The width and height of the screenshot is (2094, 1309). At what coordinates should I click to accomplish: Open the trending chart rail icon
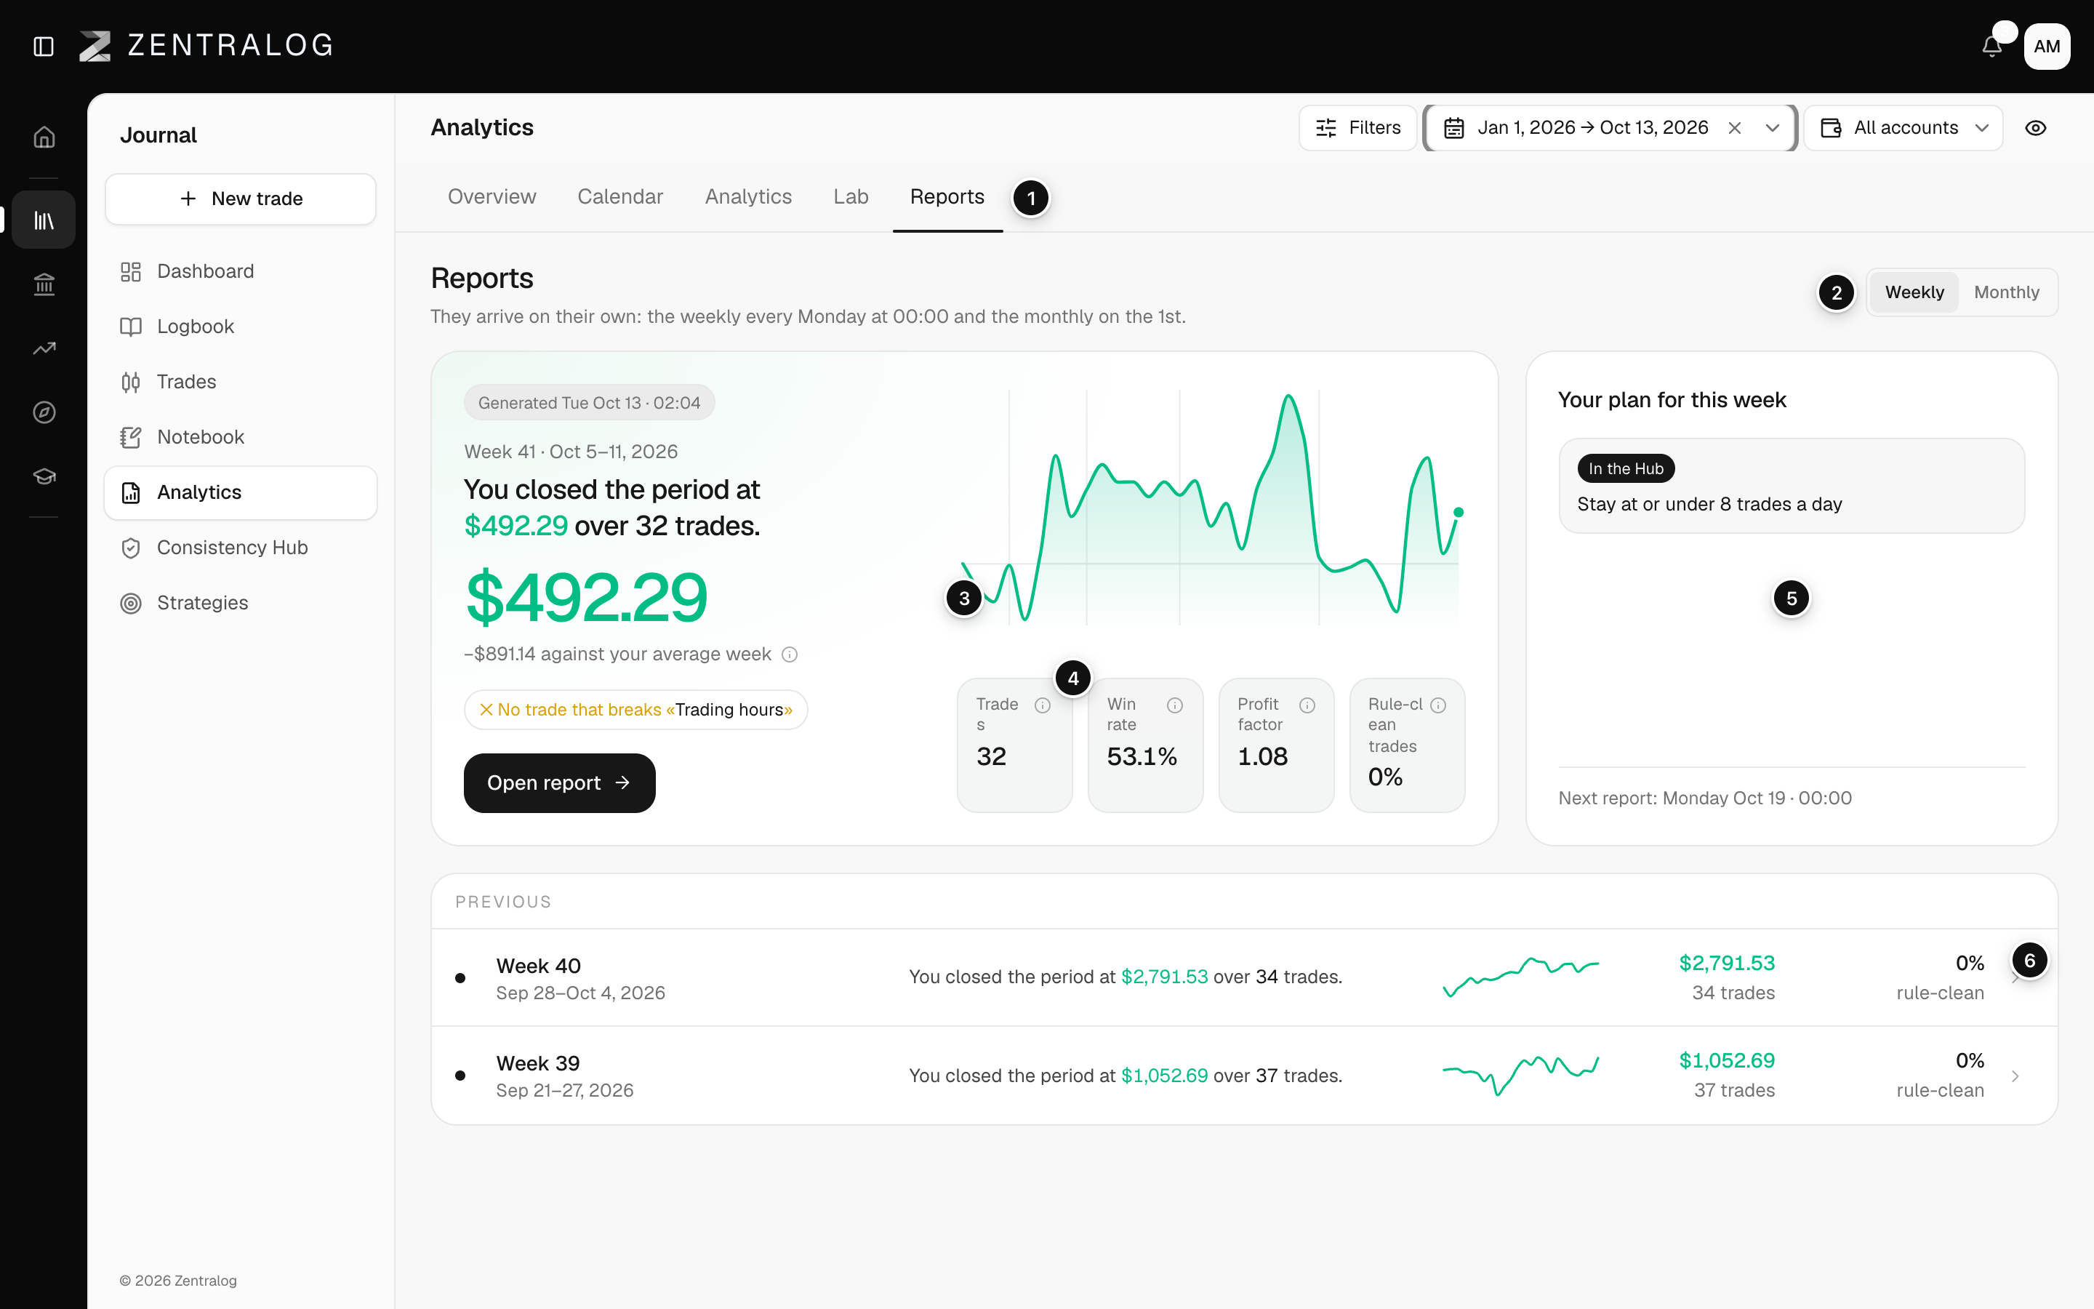44,348
